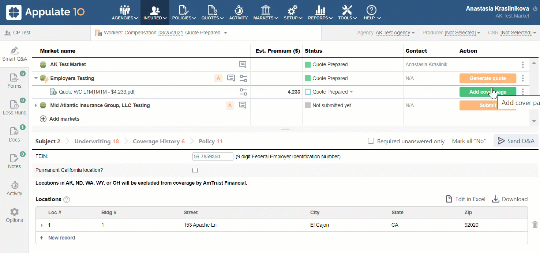Open Smart Q&A in the sidebar
540x253 pixels.
[14, 54]
